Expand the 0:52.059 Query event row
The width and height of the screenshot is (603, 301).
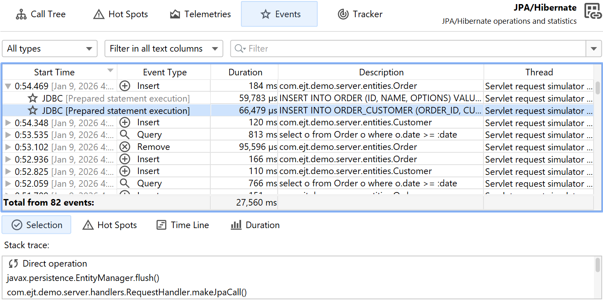point(8,183)
